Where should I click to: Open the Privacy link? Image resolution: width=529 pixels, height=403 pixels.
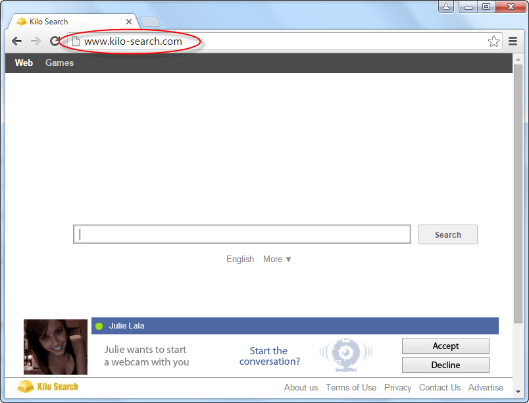[x=398, y=387]
